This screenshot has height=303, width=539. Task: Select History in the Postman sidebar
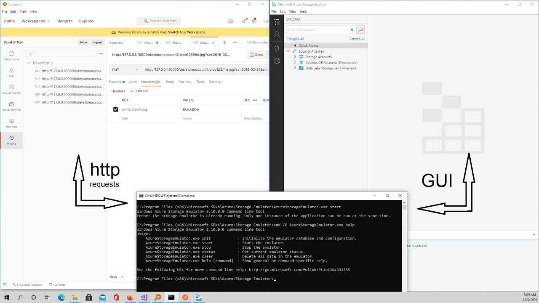tap(11, 140)
